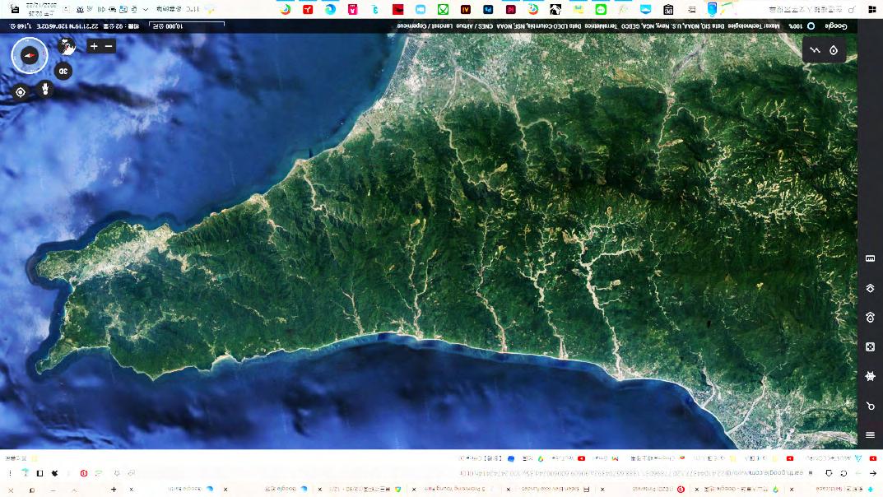Open Windows Start button
883x497 pixels.
(872, 10)
